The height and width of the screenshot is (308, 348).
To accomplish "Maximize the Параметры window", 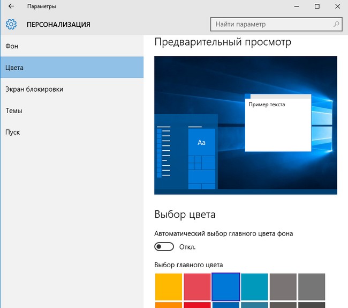I will [x=317, y=6].
